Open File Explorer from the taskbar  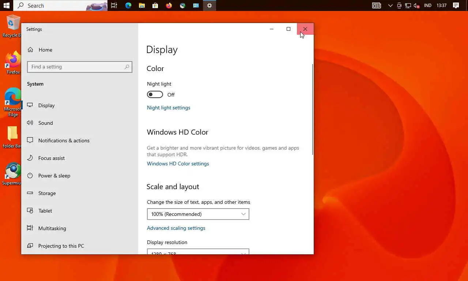(x=141, y=5)
